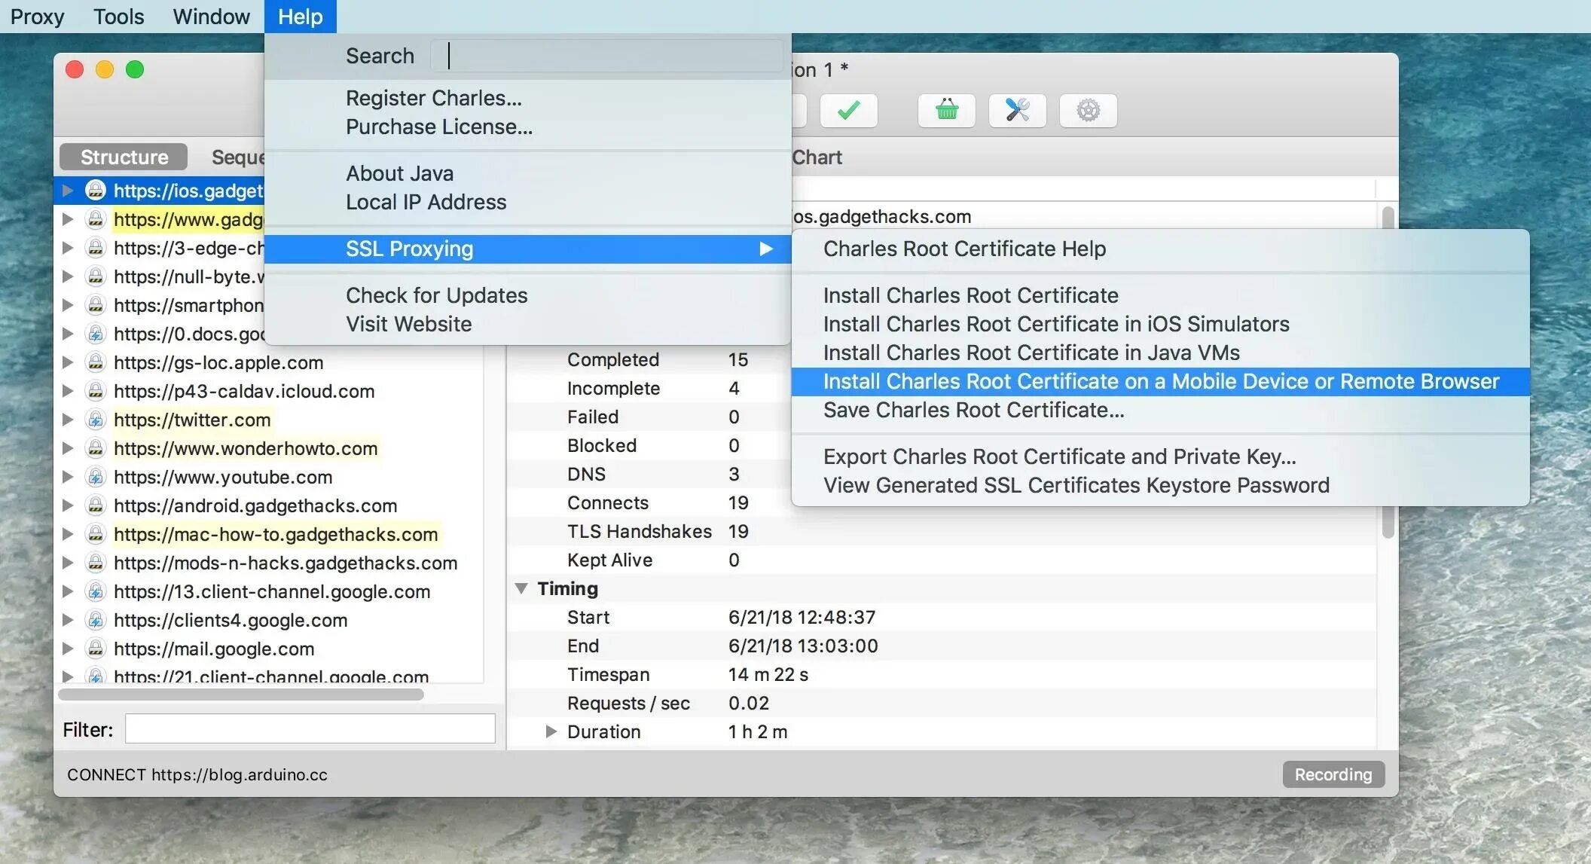Click the lock icon beside mail.google.com
The image size is (1591, 864).
coord(96,649)
